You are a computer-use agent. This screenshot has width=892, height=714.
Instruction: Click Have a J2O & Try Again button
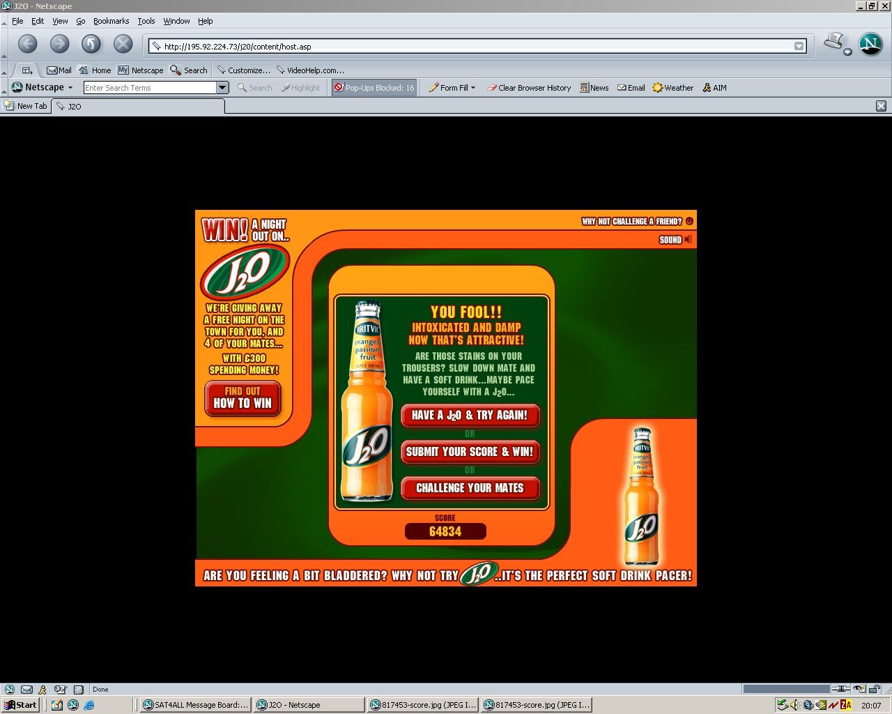(x=470, y=416)
